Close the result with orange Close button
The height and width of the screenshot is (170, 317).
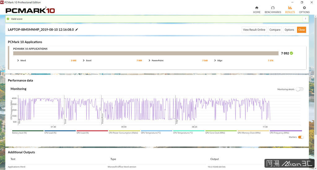(302, 30)
